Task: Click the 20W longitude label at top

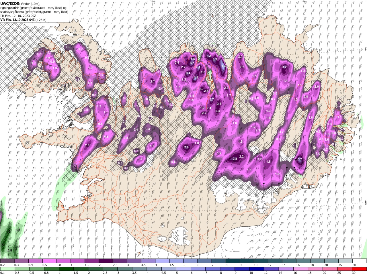Action: [x=153, y=1]
